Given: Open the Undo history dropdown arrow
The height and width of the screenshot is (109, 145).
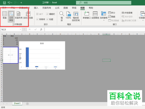Looking at the screenshot, I should click(12, 3).
